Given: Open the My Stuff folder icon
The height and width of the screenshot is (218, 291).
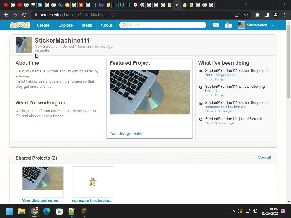Looking at the screenshot, I should (x=228, y=25).
